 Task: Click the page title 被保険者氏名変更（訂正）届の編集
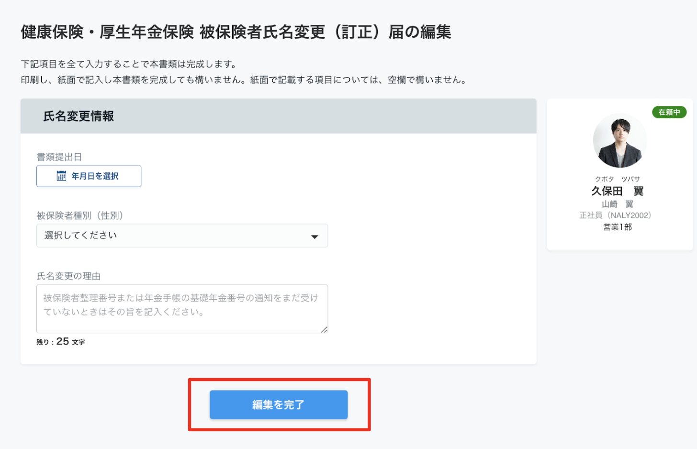(326, 32)
